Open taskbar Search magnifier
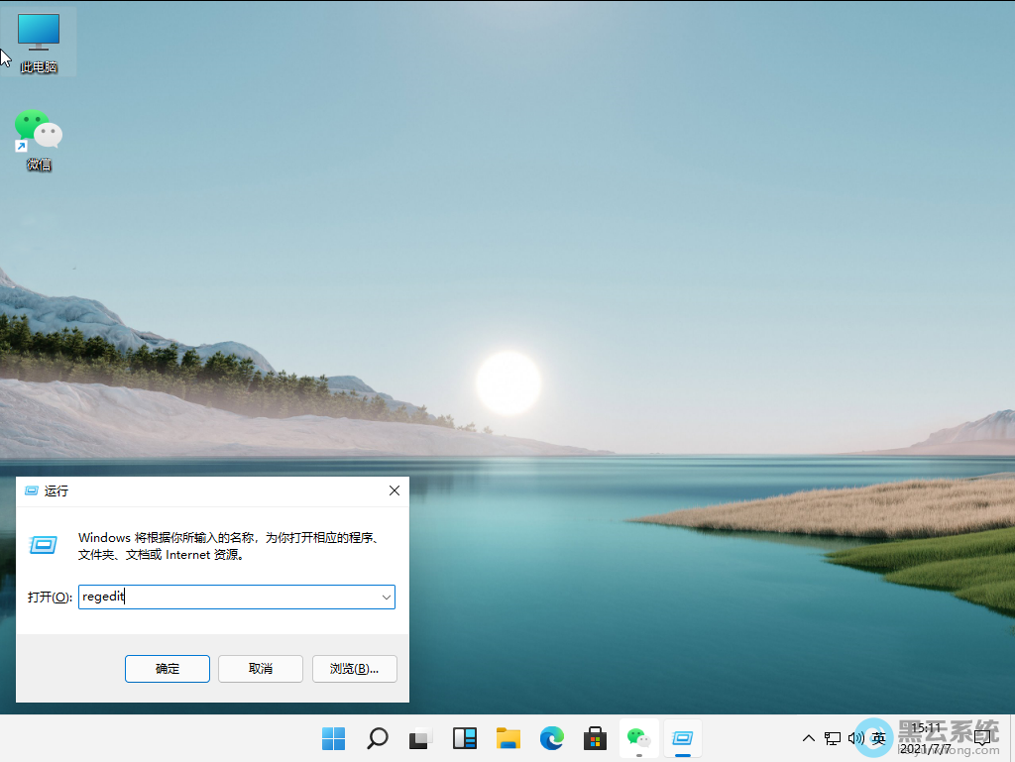The width and height of the screenshot is (1015, 762). click(x=378, y=738)
